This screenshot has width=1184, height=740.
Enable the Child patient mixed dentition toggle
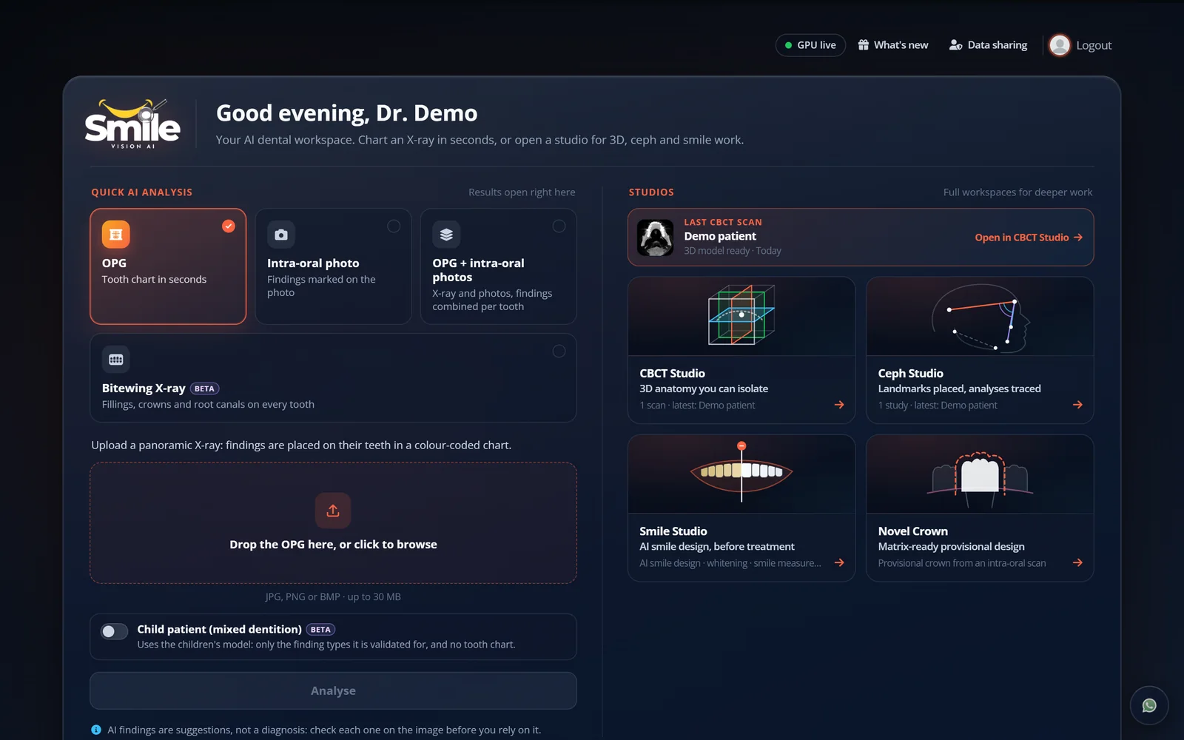click(x=115, y=631)
